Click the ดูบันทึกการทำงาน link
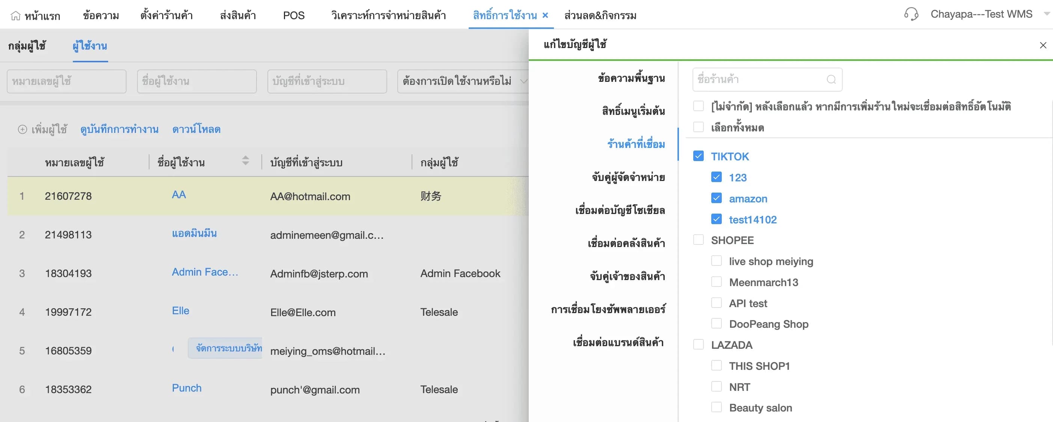The width and height of the screenshot is (1053, 422). coord(119,129)
